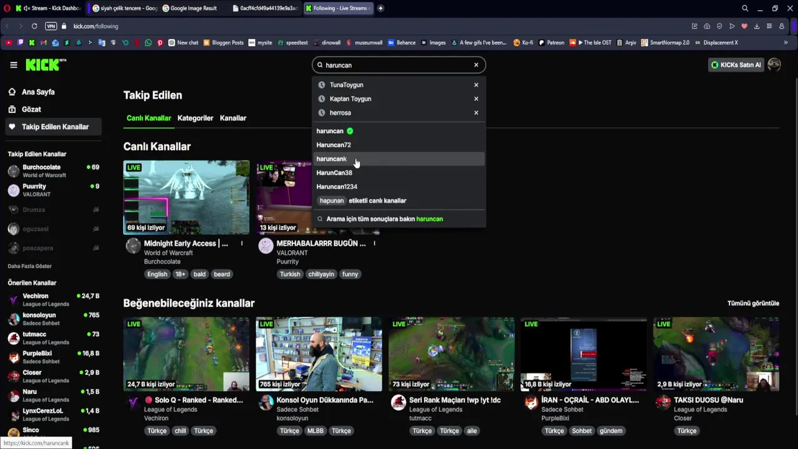Select 'HarunCan38' search suggestion
798x449 pixels.
coord(398,173)
